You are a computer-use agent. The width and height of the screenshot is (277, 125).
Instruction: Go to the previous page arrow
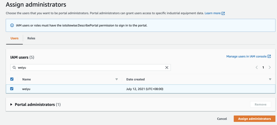click(256, 67)
